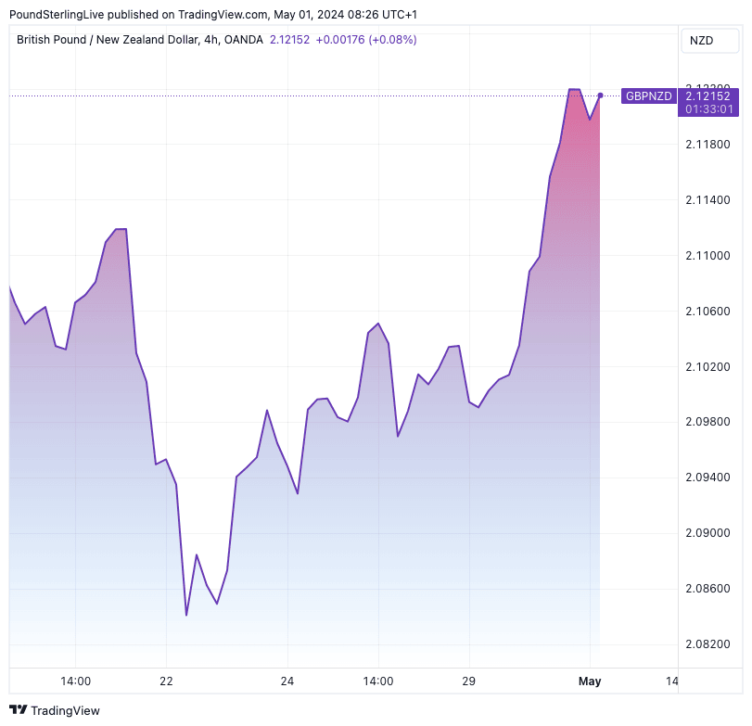Open the TradingView wordmark link at bottom
This screenshot has width=752, height=726.
pos(65,711)
